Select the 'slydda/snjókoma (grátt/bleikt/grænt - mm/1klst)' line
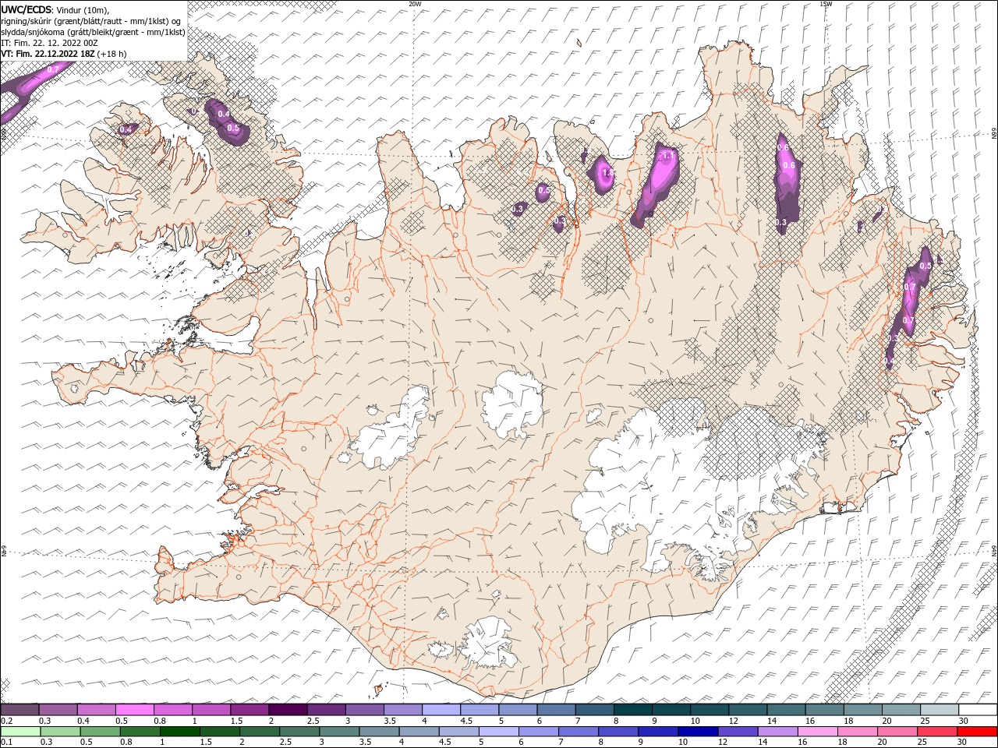Screen dimensions: 998x748 point(93,31)
